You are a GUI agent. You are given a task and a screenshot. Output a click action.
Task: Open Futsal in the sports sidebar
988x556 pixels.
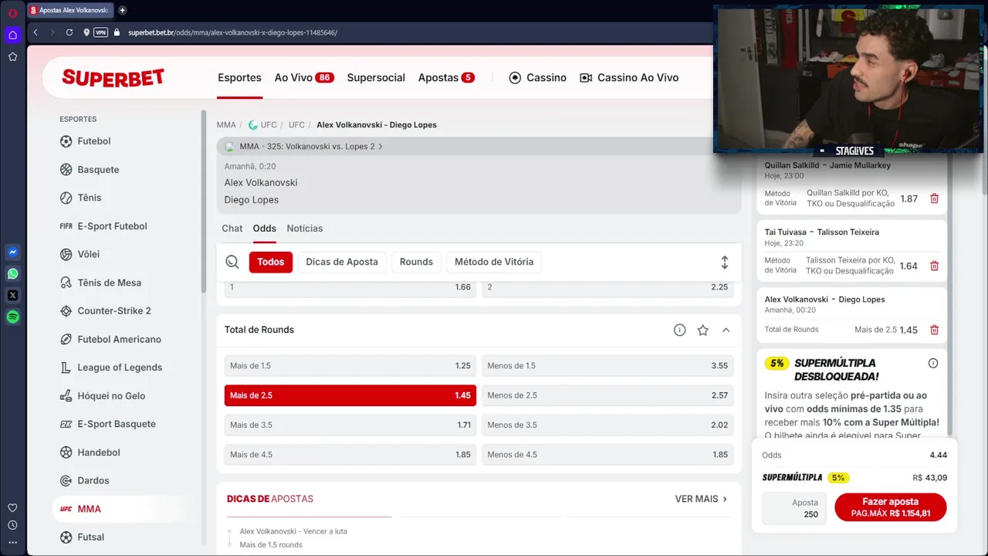(90, 537)
